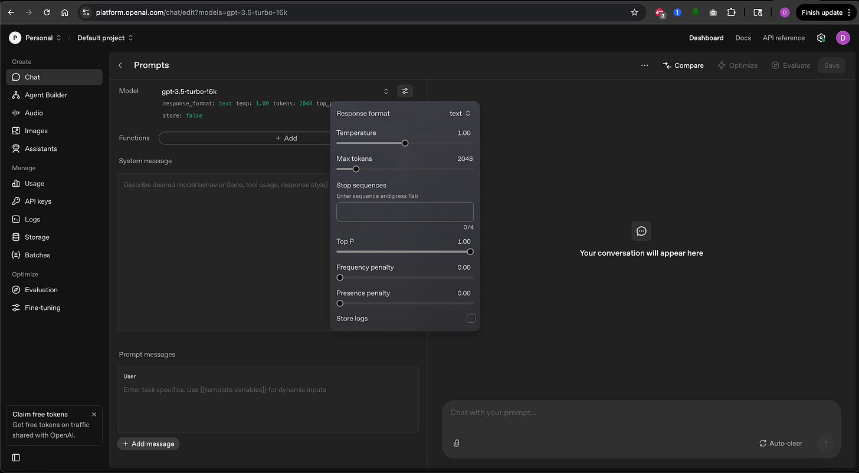The width and height of the screenshot is (859, 473).
Task: Open the Docs link
Action: 743,38
